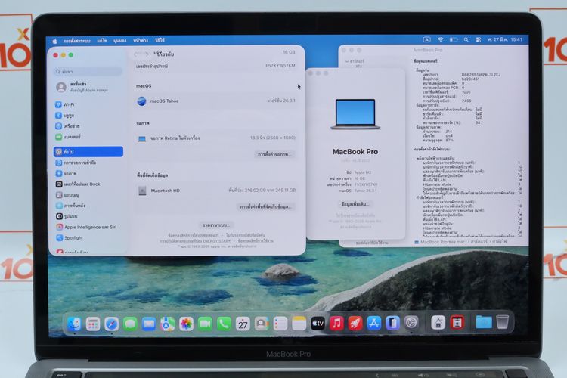Screen dimensions: 567x378
Task: Select the Apple Account sign-in row
Action: (x=88, y=87)
